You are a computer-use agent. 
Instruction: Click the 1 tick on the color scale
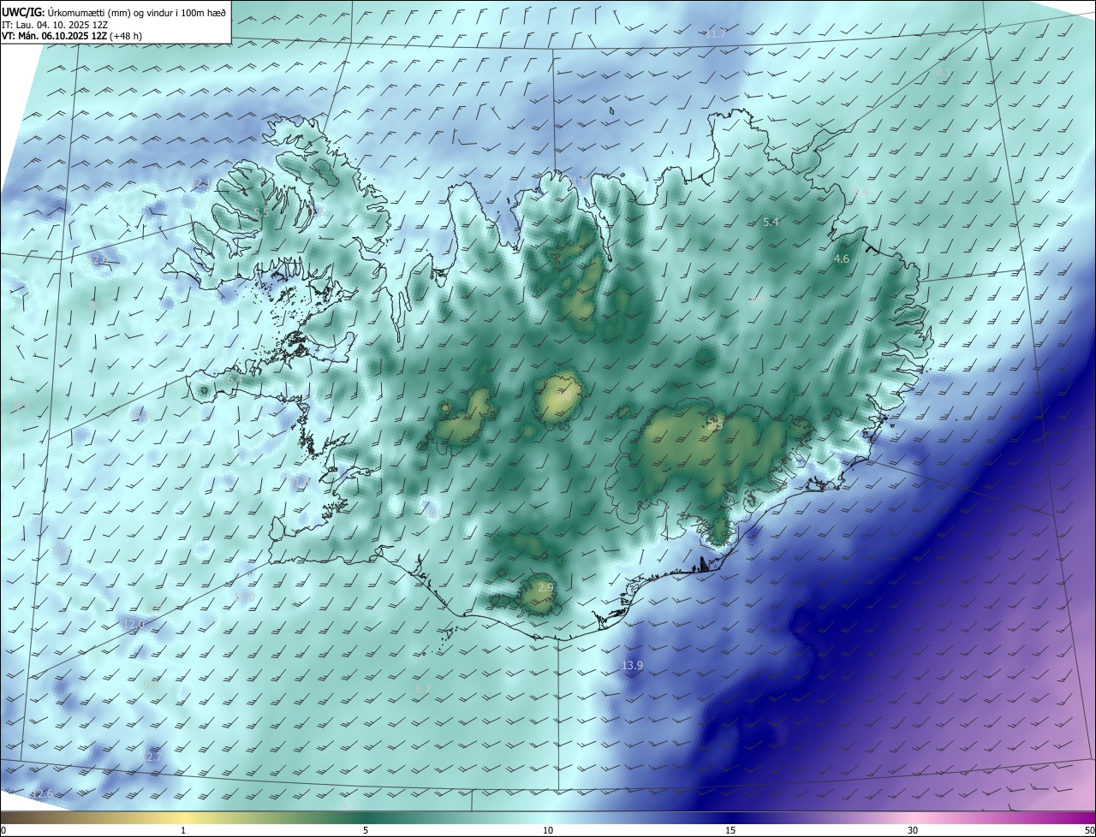[x=183, y=830]
